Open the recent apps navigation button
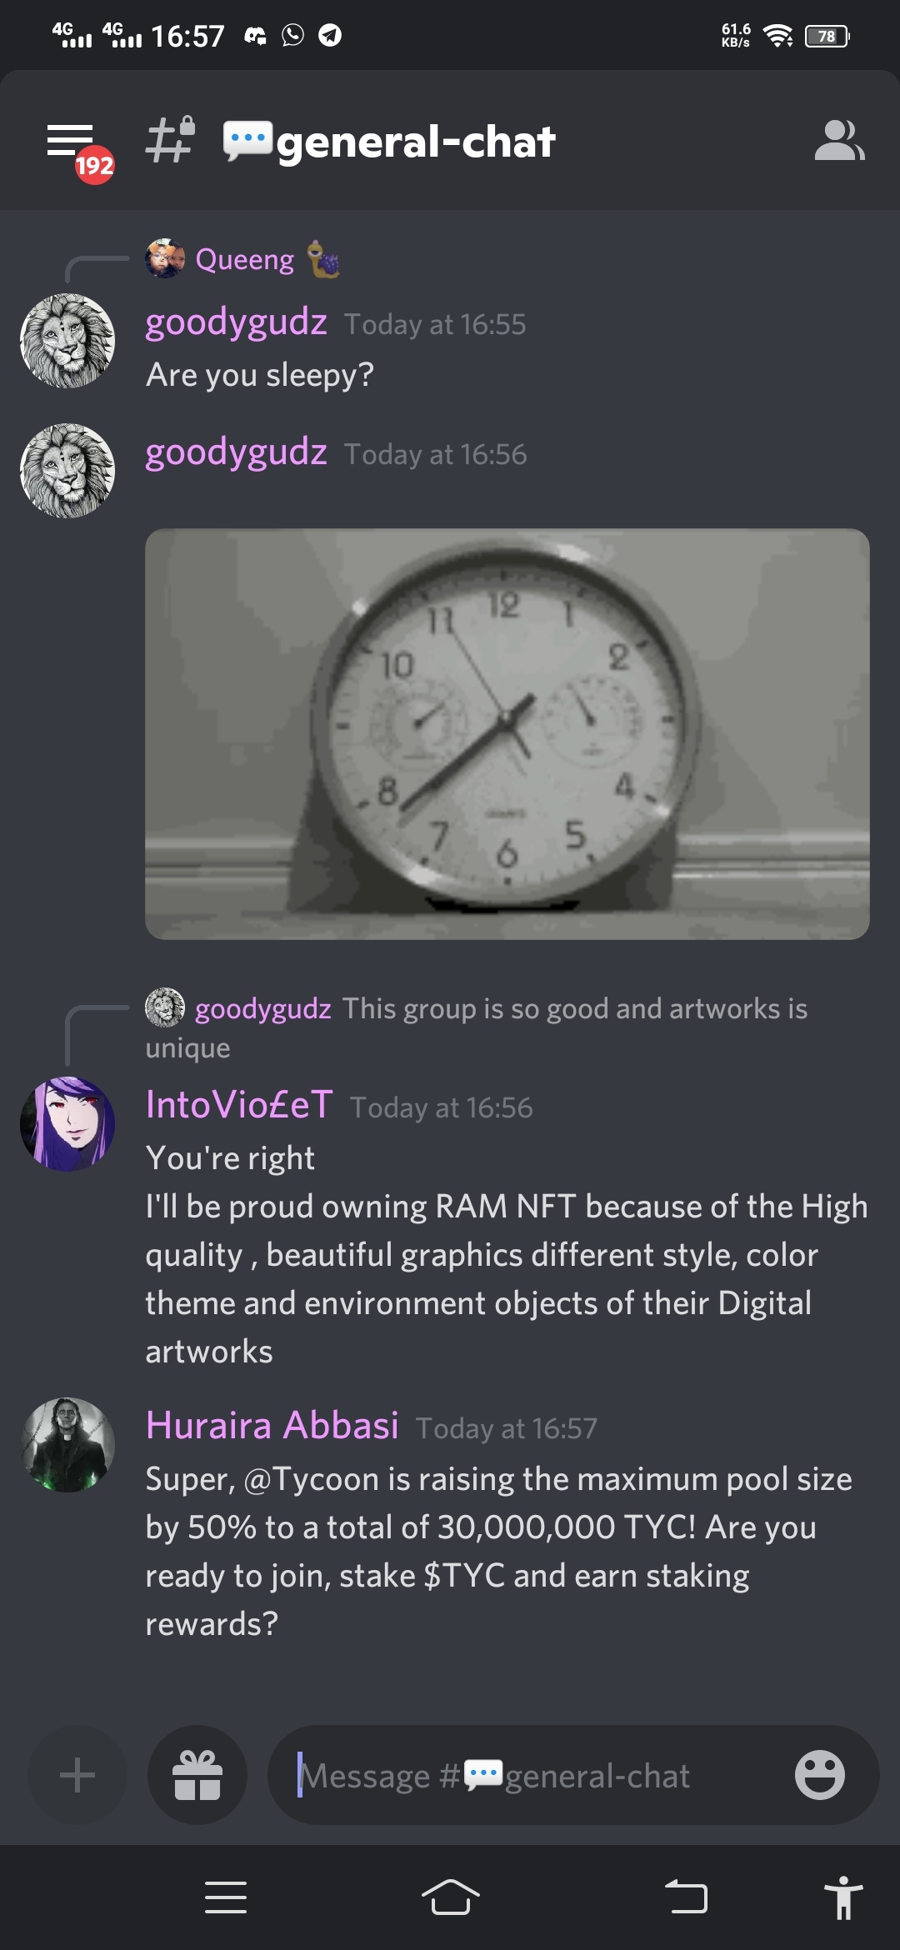The width and height of the screenshot is (900, 1950). tap(226, 1897)
